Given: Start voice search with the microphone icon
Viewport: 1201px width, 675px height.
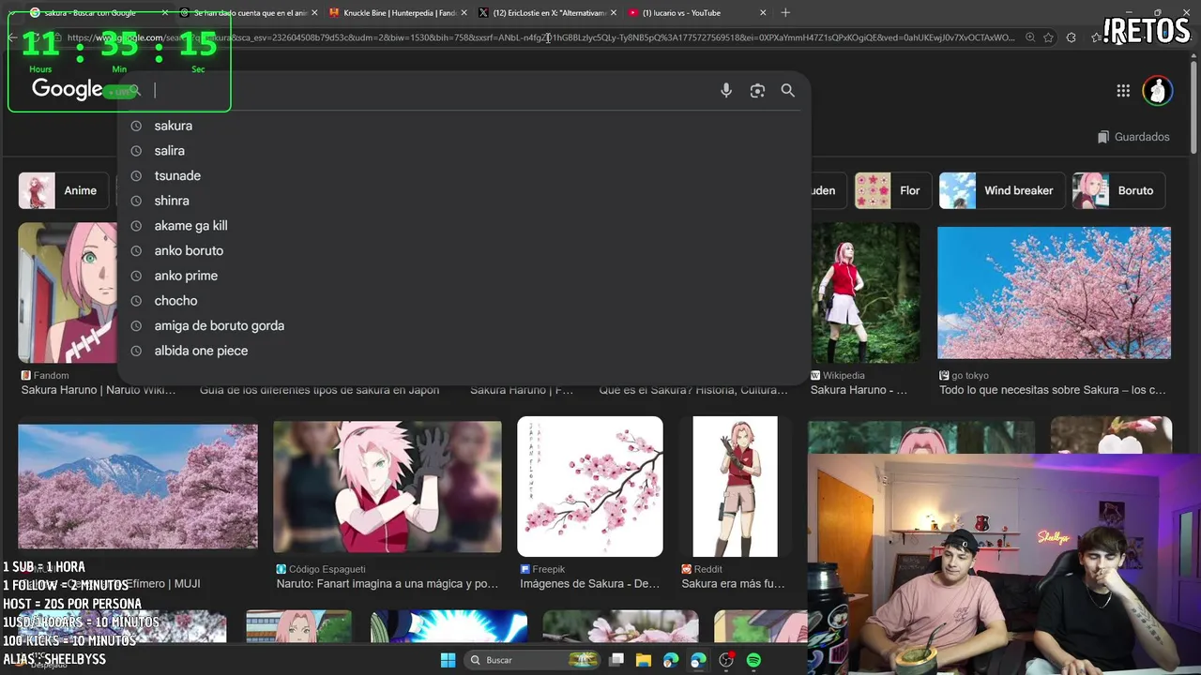Looking at the screenshot, I should click(726, 91).
